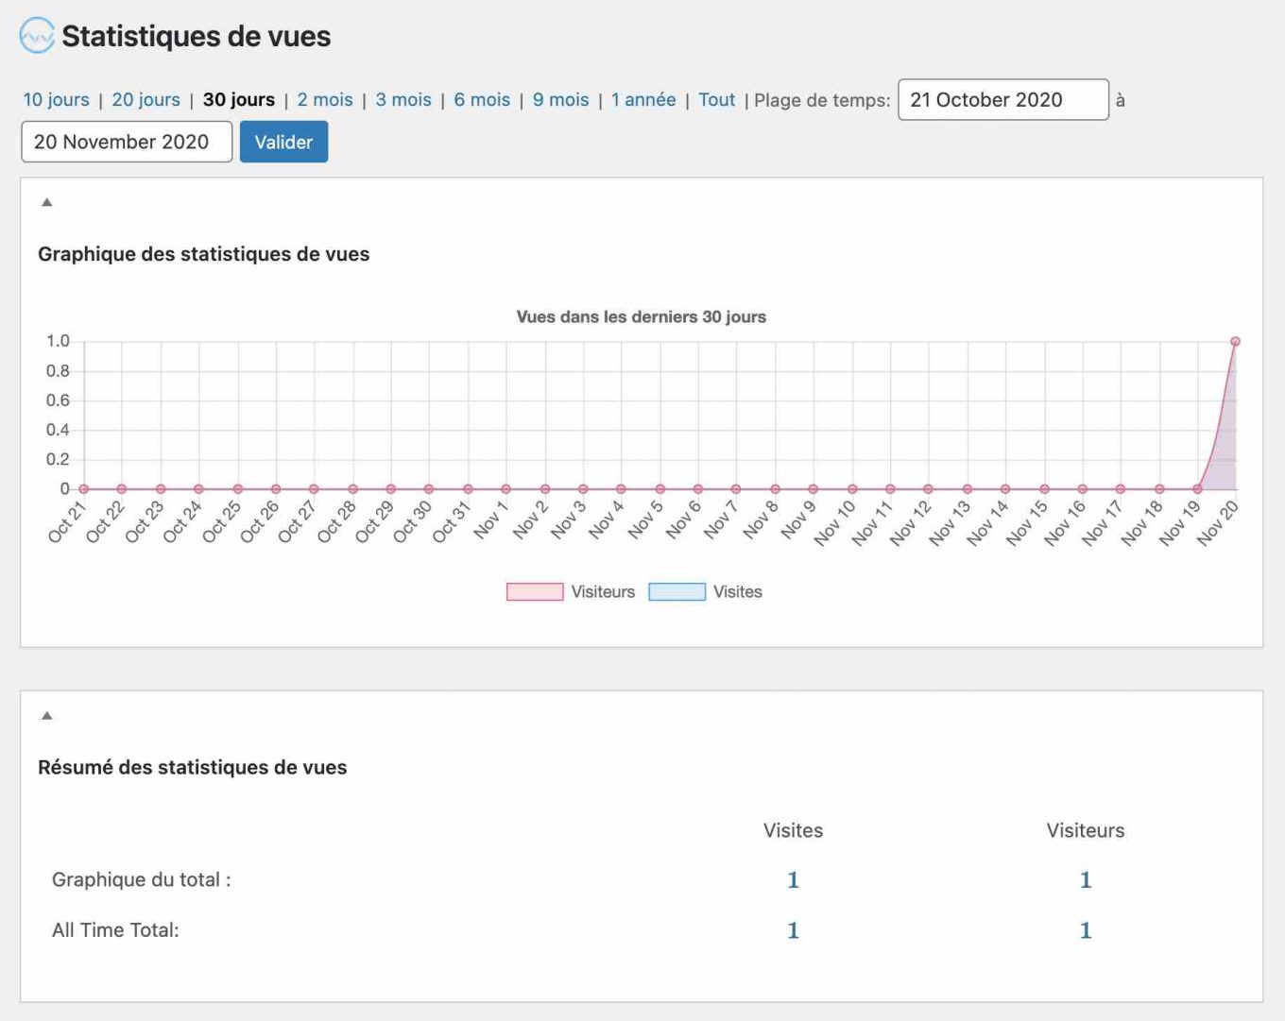The image size is (1285, 1021).
Task: Collapse the Graphique des statistiques panel
Action: coord(46,202)
